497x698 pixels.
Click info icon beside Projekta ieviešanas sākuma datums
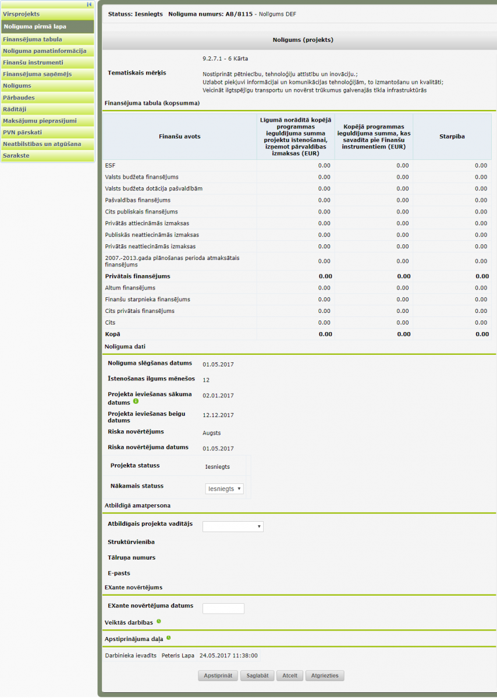136,401
